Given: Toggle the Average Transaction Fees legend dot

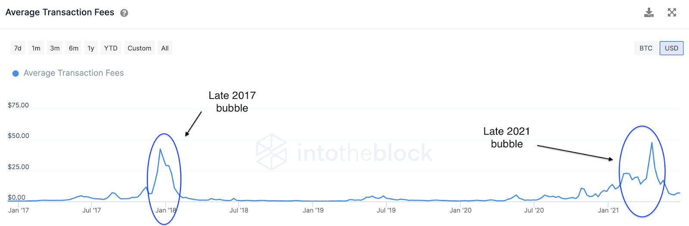Looking at the screenshot, I should point(16,73).
